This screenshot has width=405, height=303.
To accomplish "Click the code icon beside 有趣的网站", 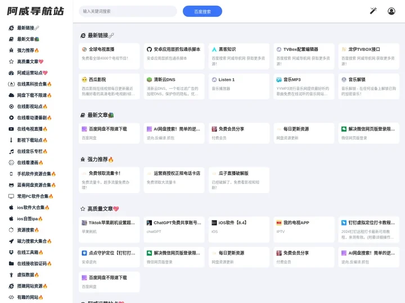I will point(11,297).
